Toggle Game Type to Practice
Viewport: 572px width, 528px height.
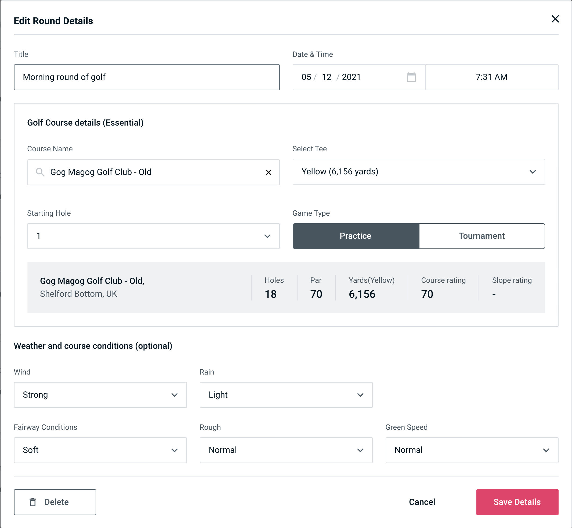(356, 236)
